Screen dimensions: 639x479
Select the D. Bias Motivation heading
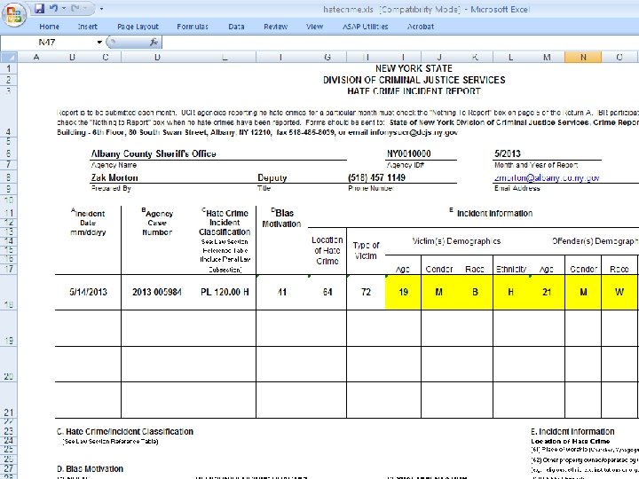click(x=90, y=469)
